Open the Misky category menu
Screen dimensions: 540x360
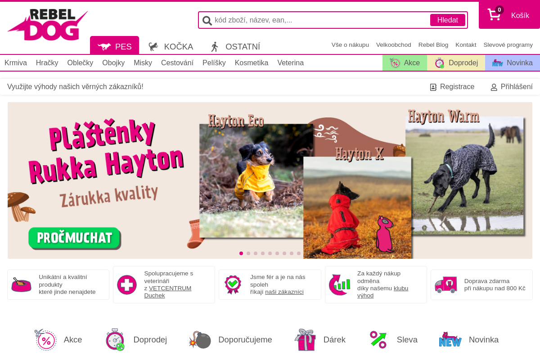[x=143, y=63]
